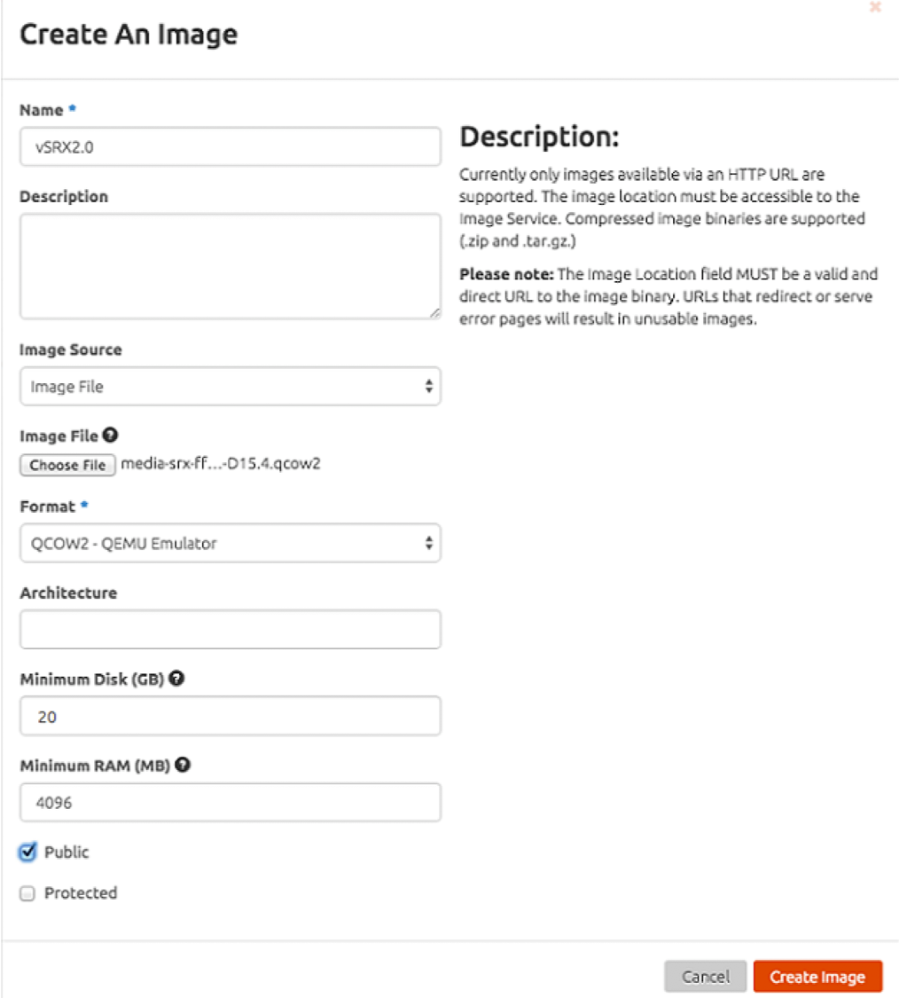This screenshot has width=899, height=998.
Task: Open the Image Source dropdown
Action: [x=230, y=387]
